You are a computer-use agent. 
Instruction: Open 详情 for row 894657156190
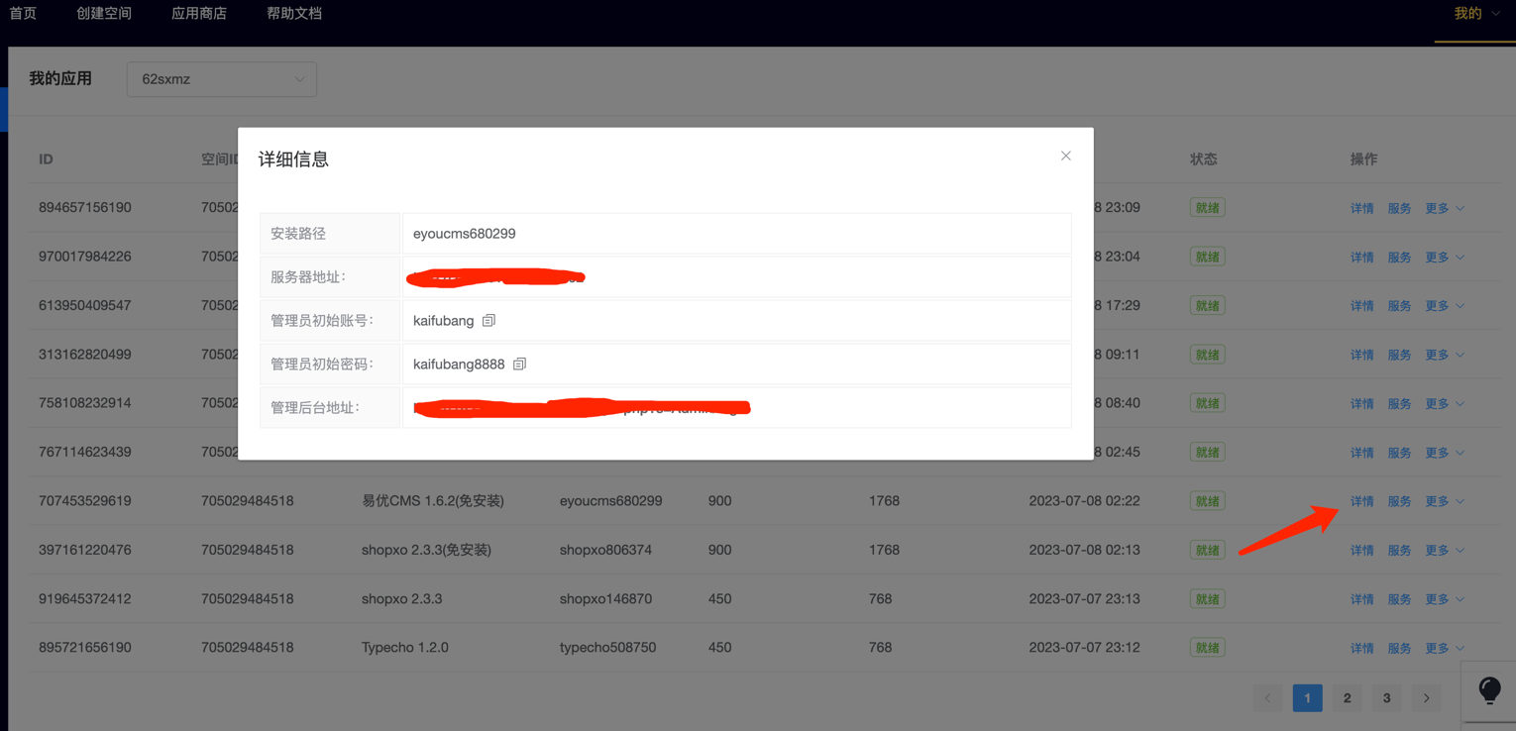[1362, 208]
